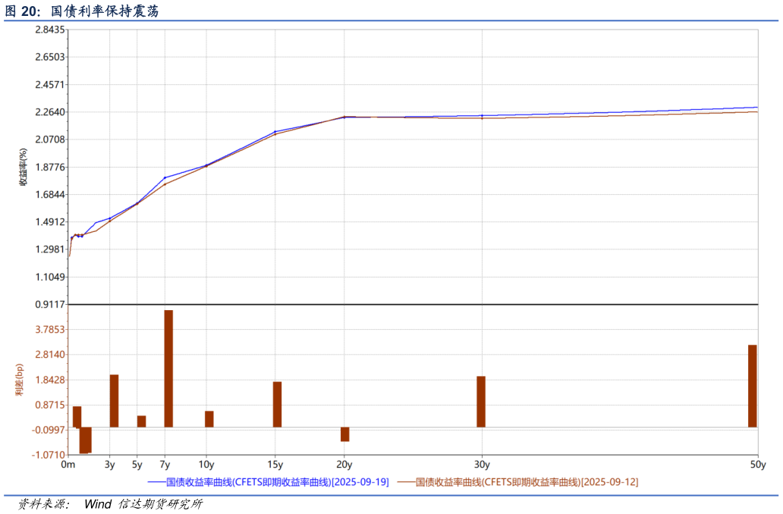Click the short spread bar at 5y
The width and height of the screenshot is (783, 514).
[x=141, y=422]
